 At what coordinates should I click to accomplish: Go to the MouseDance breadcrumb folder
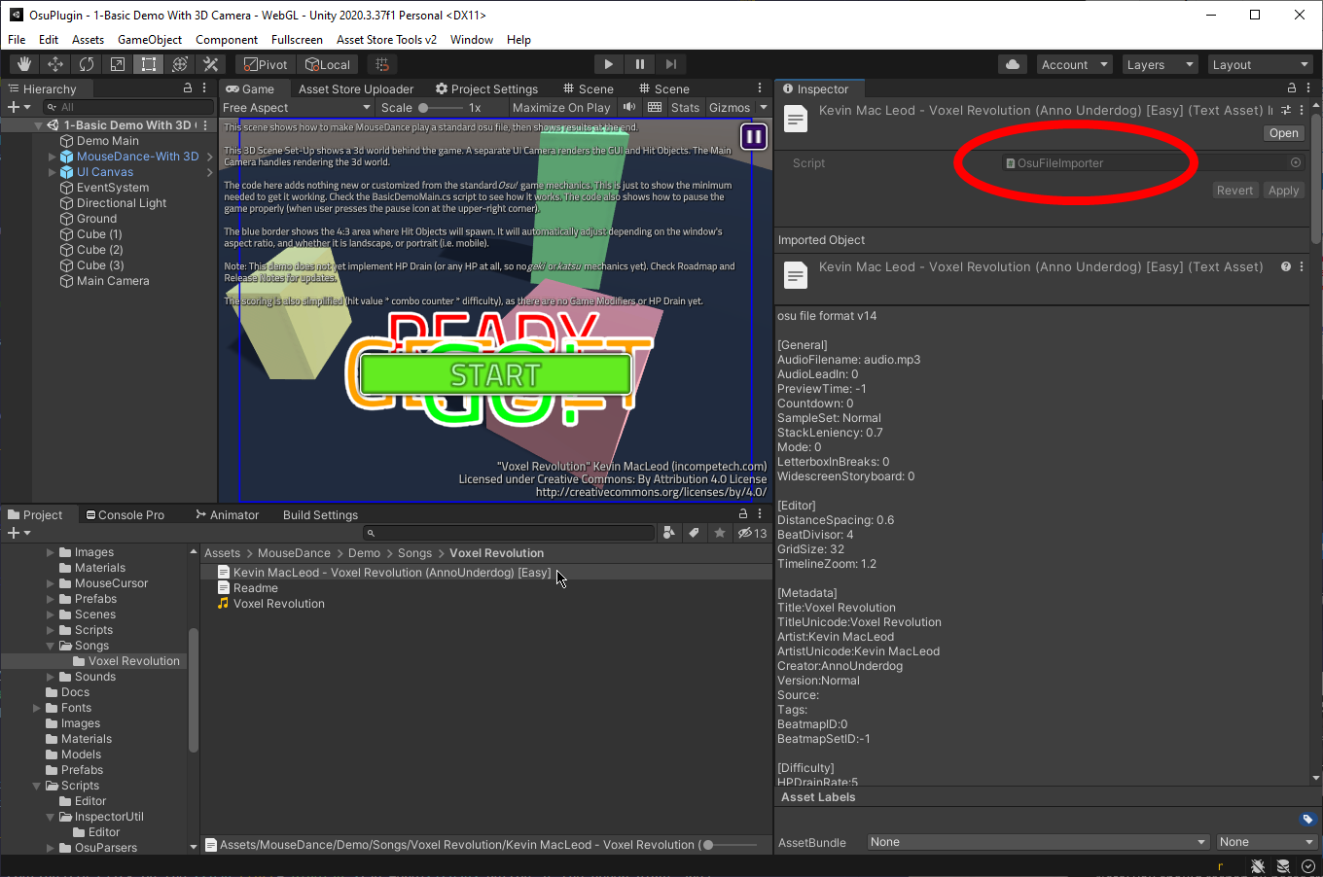[294, 552]
